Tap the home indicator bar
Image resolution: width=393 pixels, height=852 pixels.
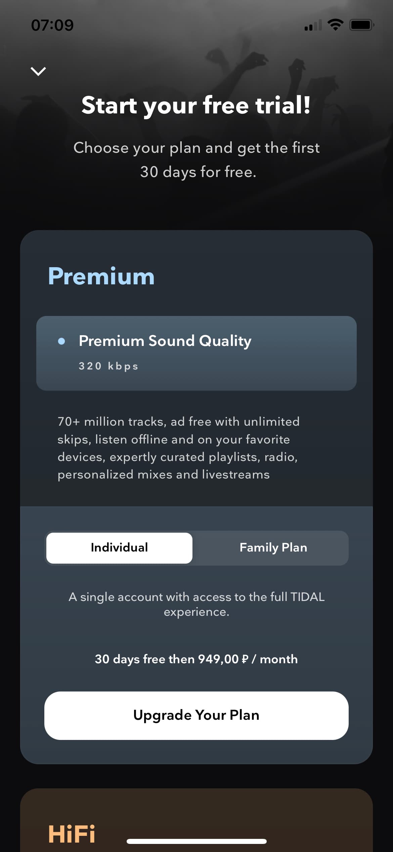click(196, 841)
